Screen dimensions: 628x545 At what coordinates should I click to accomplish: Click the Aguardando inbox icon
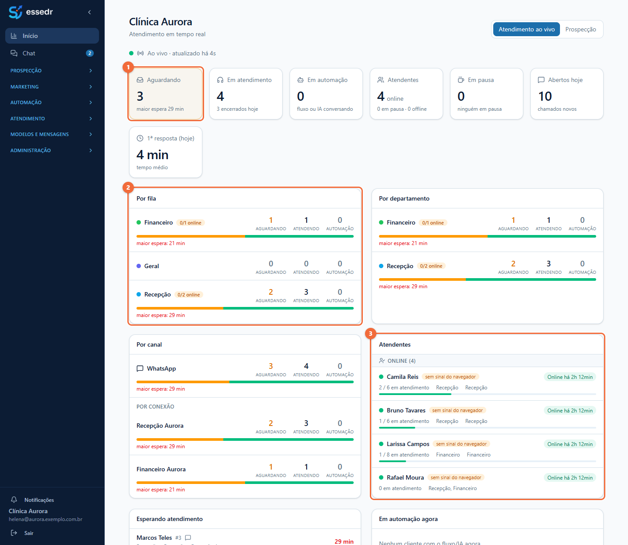140,80
